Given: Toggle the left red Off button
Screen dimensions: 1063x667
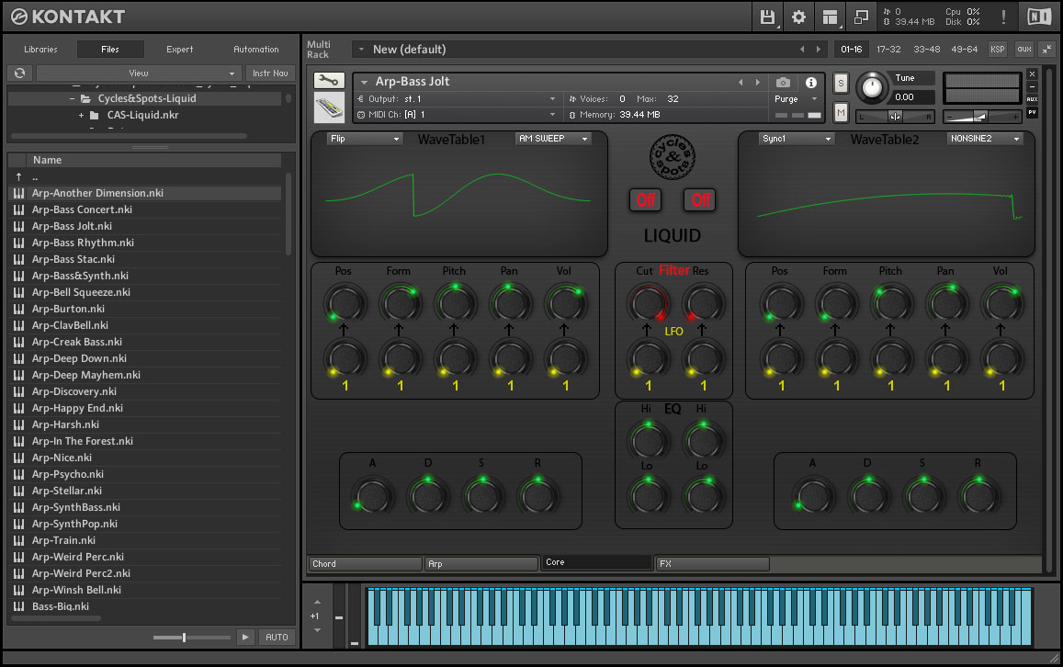Looking at the screenshot, I should (645, 200).
